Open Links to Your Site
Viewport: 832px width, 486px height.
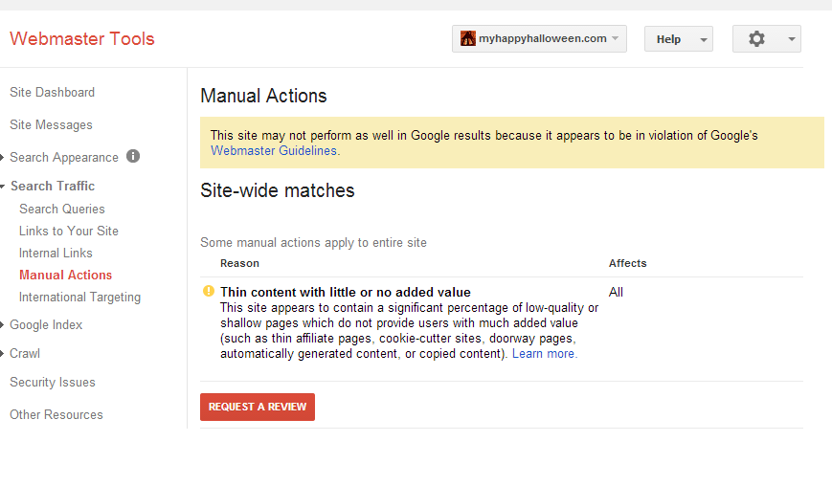[68, 232]
